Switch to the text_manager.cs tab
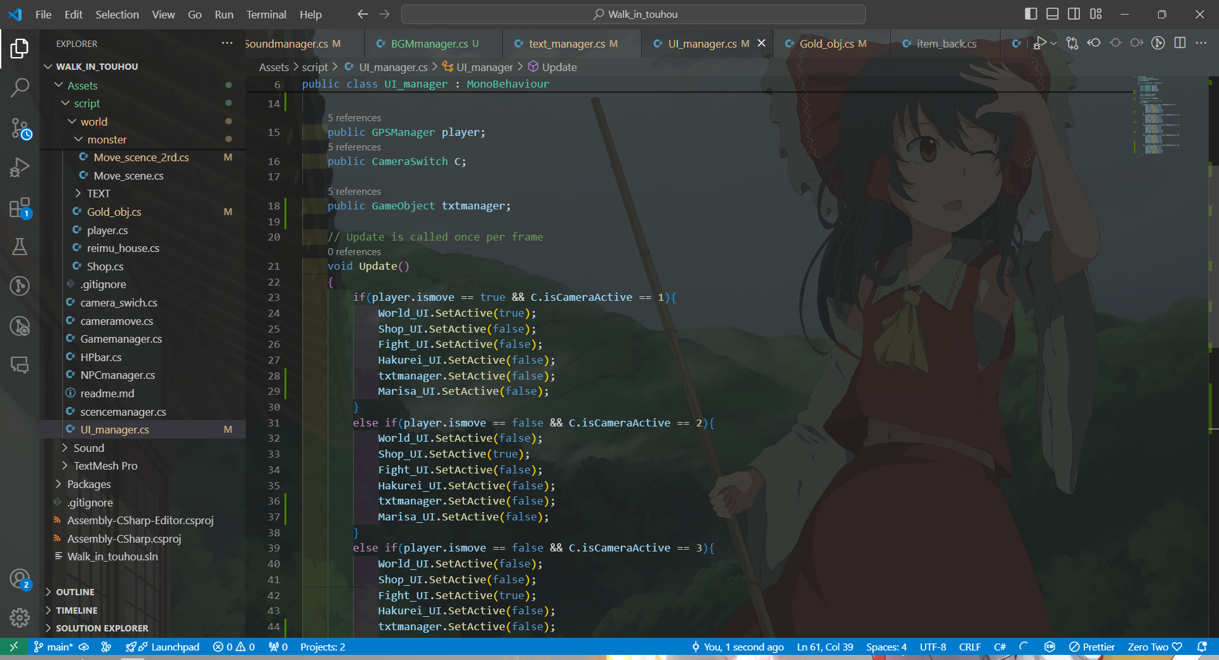The image size is (1219, 660). 571,44
